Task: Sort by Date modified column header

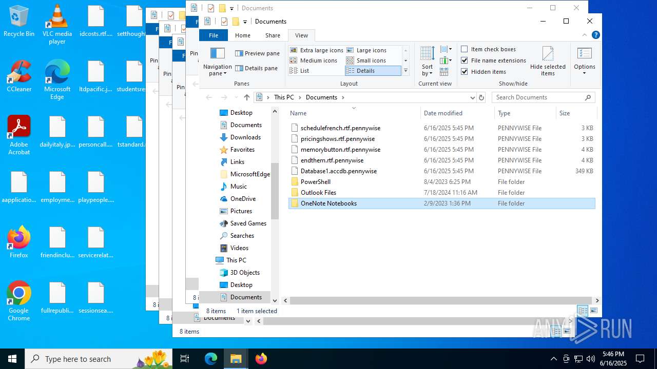Action: tap(457, 113)
